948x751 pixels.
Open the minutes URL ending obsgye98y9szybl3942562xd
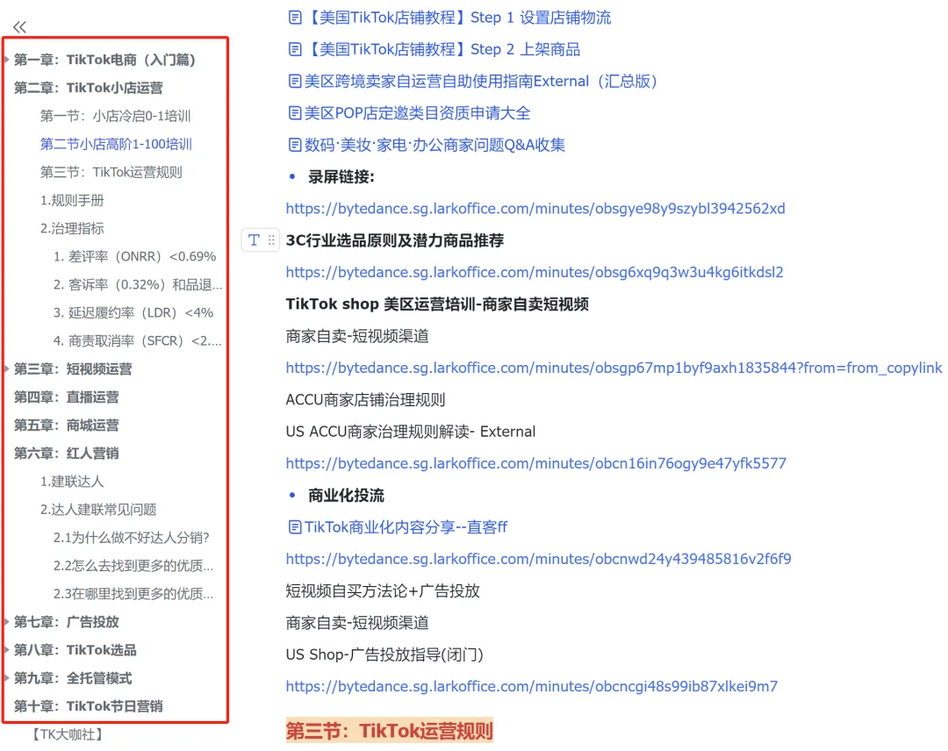pyautogui.click(x=535, y=209)
